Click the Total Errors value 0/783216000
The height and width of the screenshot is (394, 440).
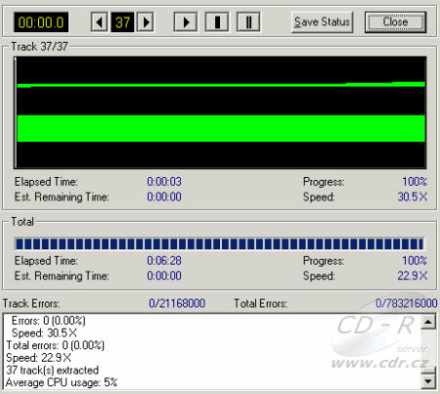(406, 303)
